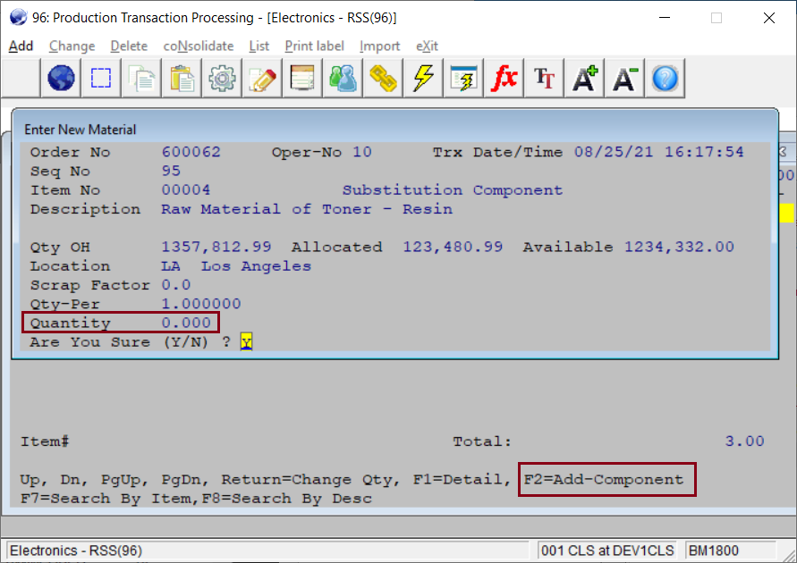Open the Change menu

(72, 46)
